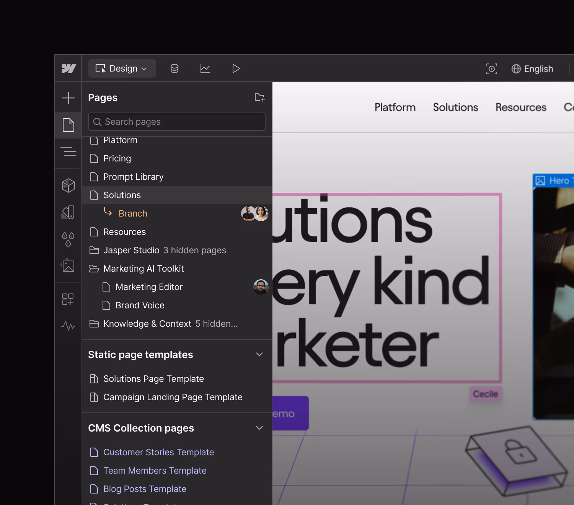Click the Hero image element label
This screenshot has height=505, width=574.
click(x=553, y=181)
